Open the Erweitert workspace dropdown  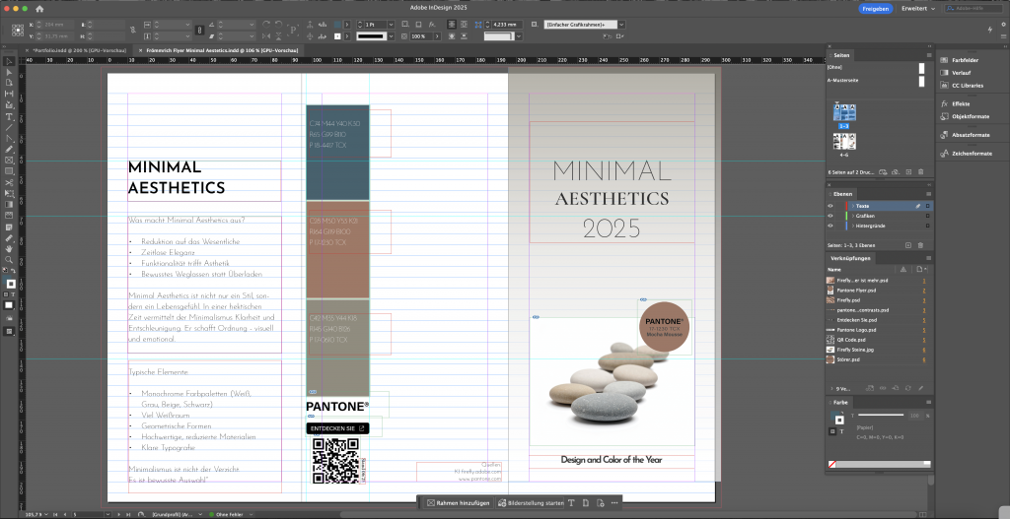point(917,8)
